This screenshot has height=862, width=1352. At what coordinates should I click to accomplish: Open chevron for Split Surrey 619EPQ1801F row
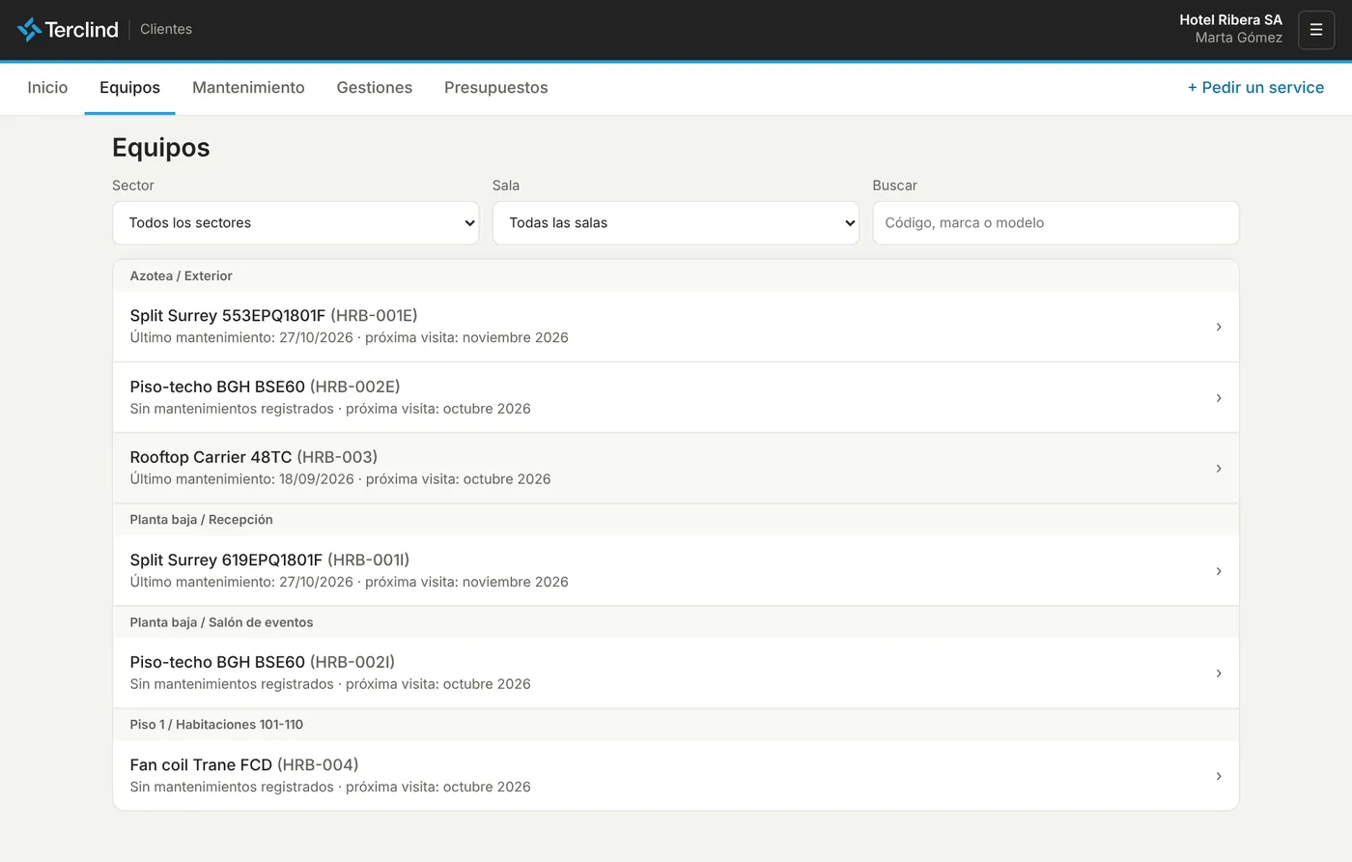1219,571
